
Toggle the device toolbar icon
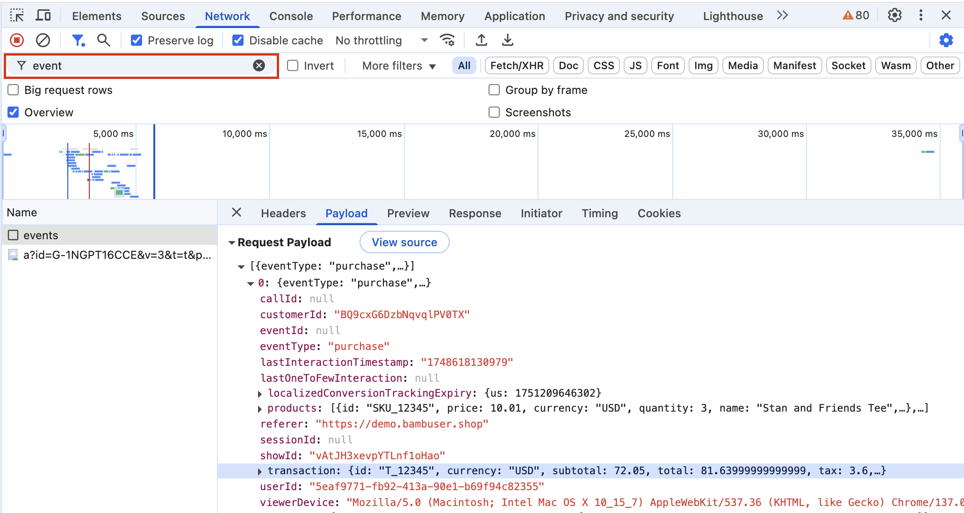coord(43,15)
